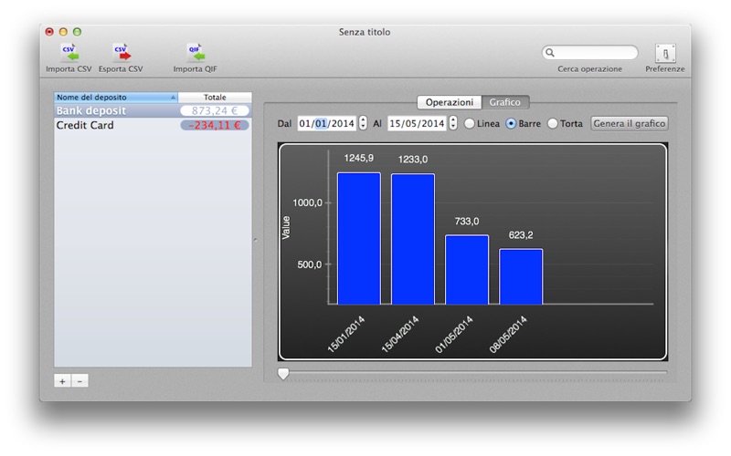The image size is (731, 456).
Task: Click the Al date stepper arrows
Action: (453, 124)
